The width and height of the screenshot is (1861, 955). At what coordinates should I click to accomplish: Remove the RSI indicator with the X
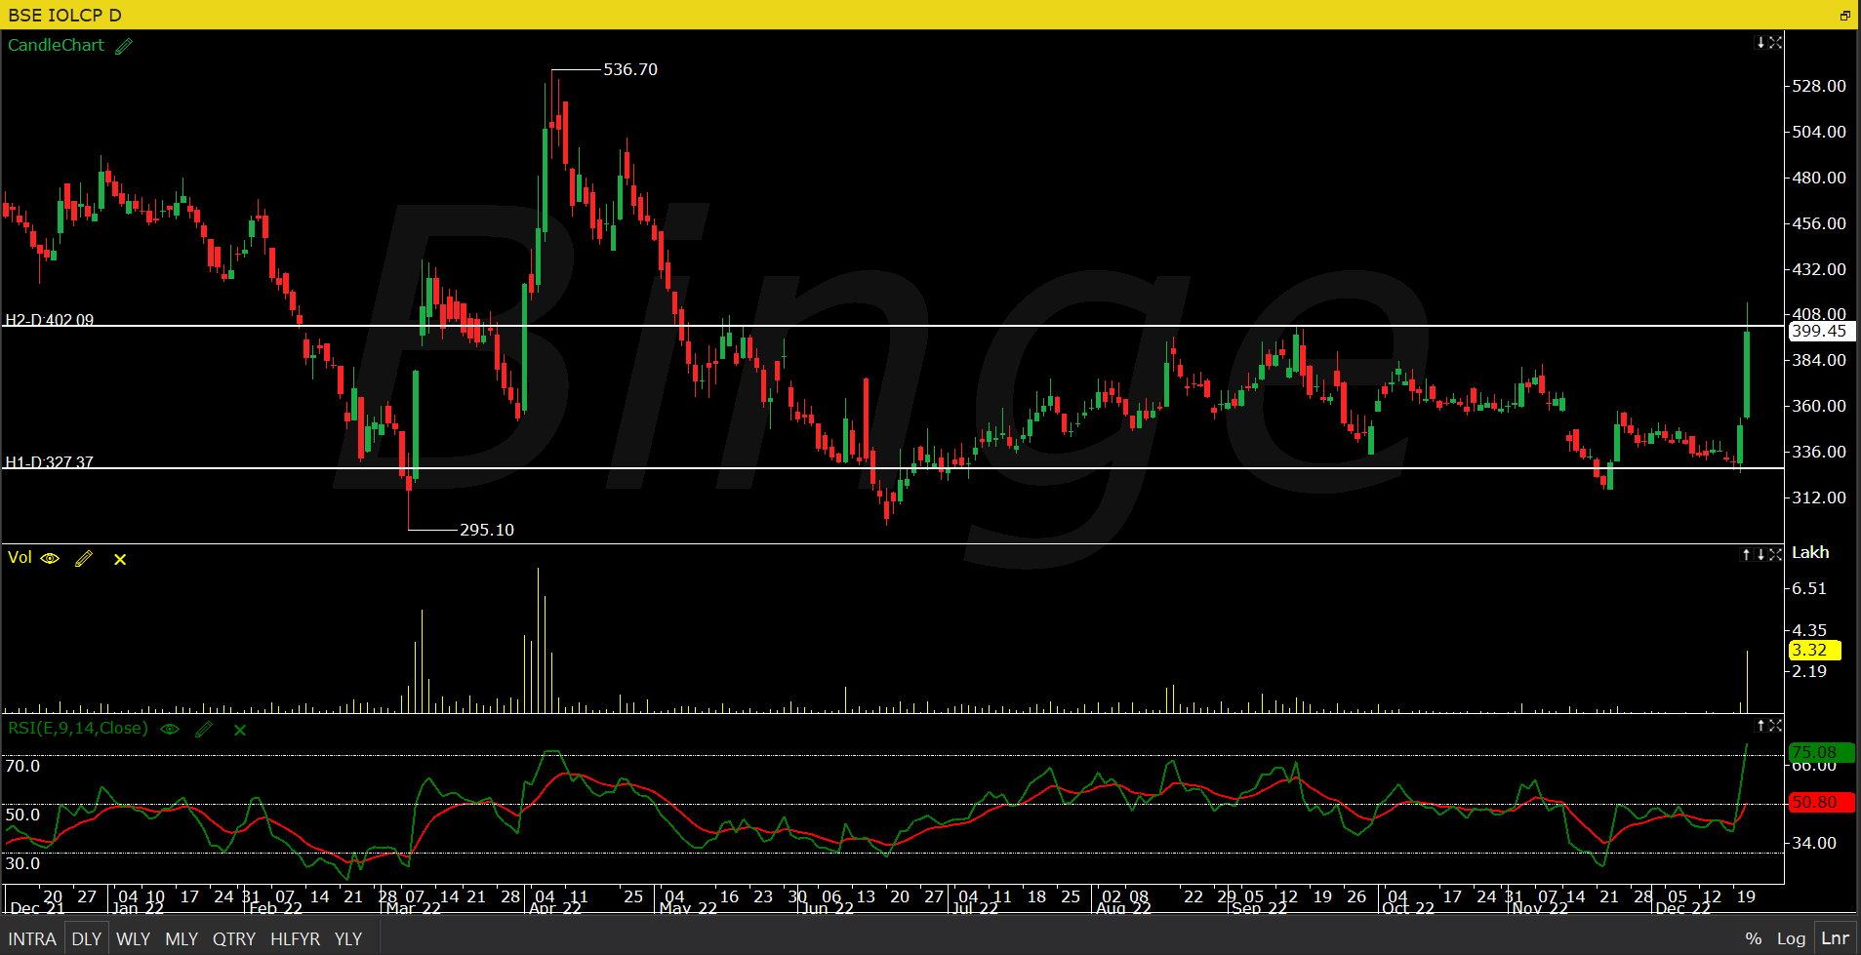pyautogui.click(x=240, y=730)
